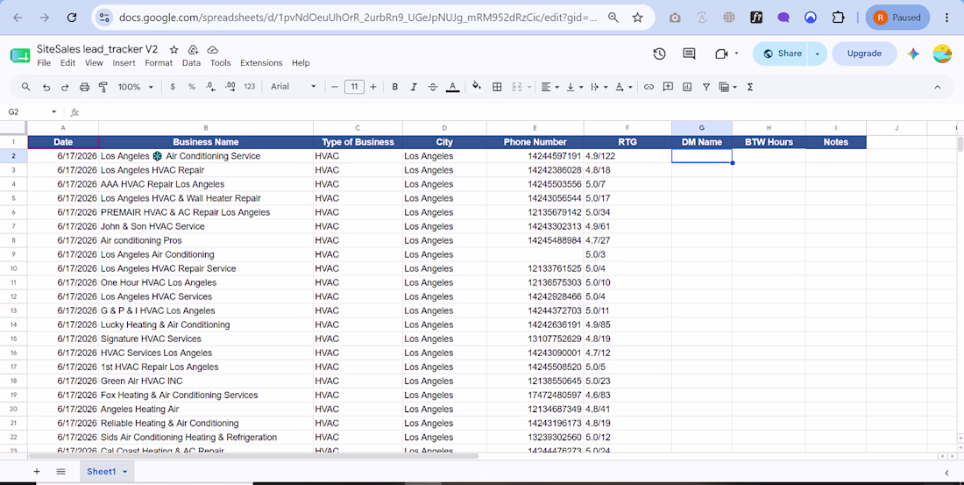Create a filter

[x=706, y=87]
